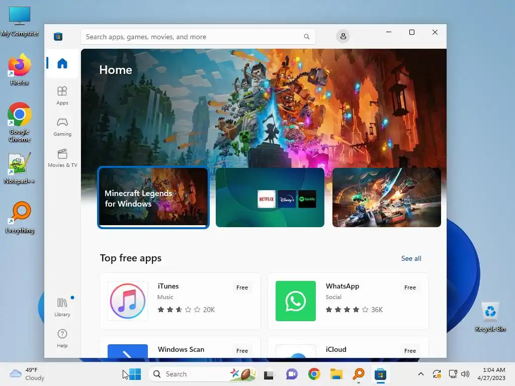Click Microsoft Store taskbar icon
This screenshot has height=386, width=515.
tap(381, 374)
